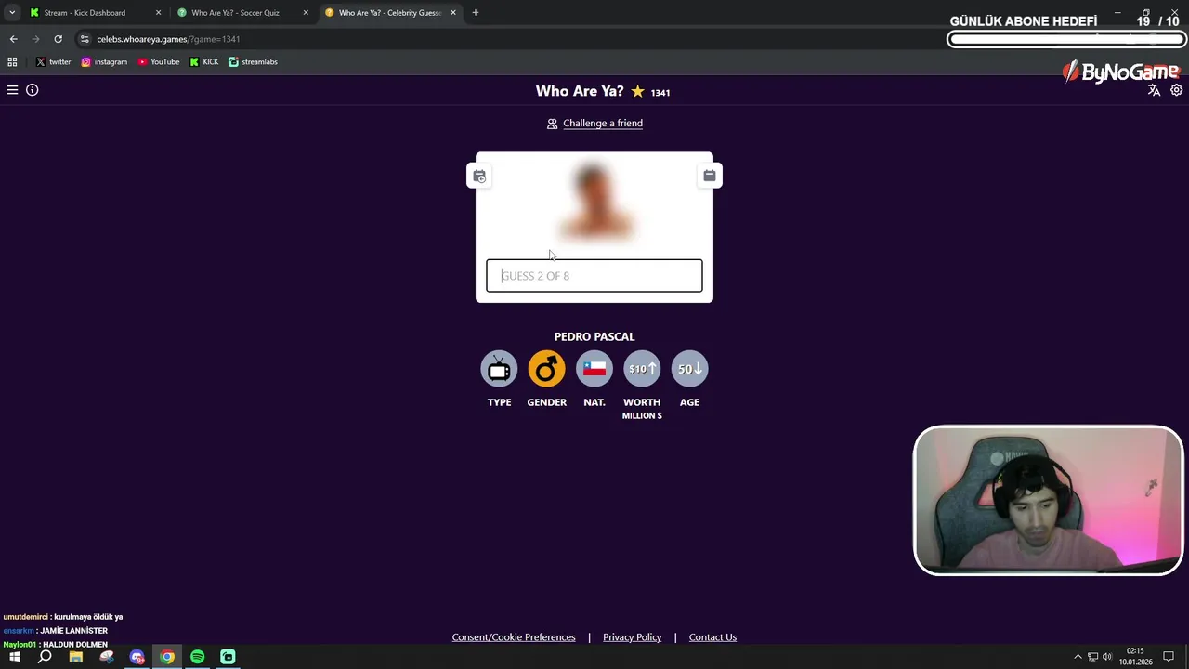Open the YouTube bookmark
Image resolution: width=1189 pixels, height=669 pixels.
tap(158, 62)
